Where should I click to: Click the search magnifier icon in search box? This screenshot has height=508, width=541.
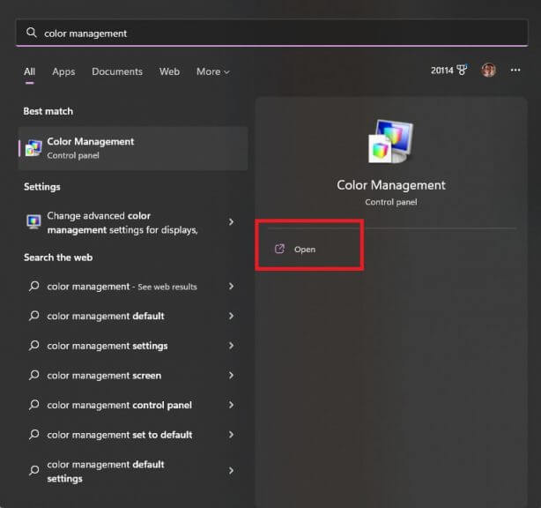point(32,33)
